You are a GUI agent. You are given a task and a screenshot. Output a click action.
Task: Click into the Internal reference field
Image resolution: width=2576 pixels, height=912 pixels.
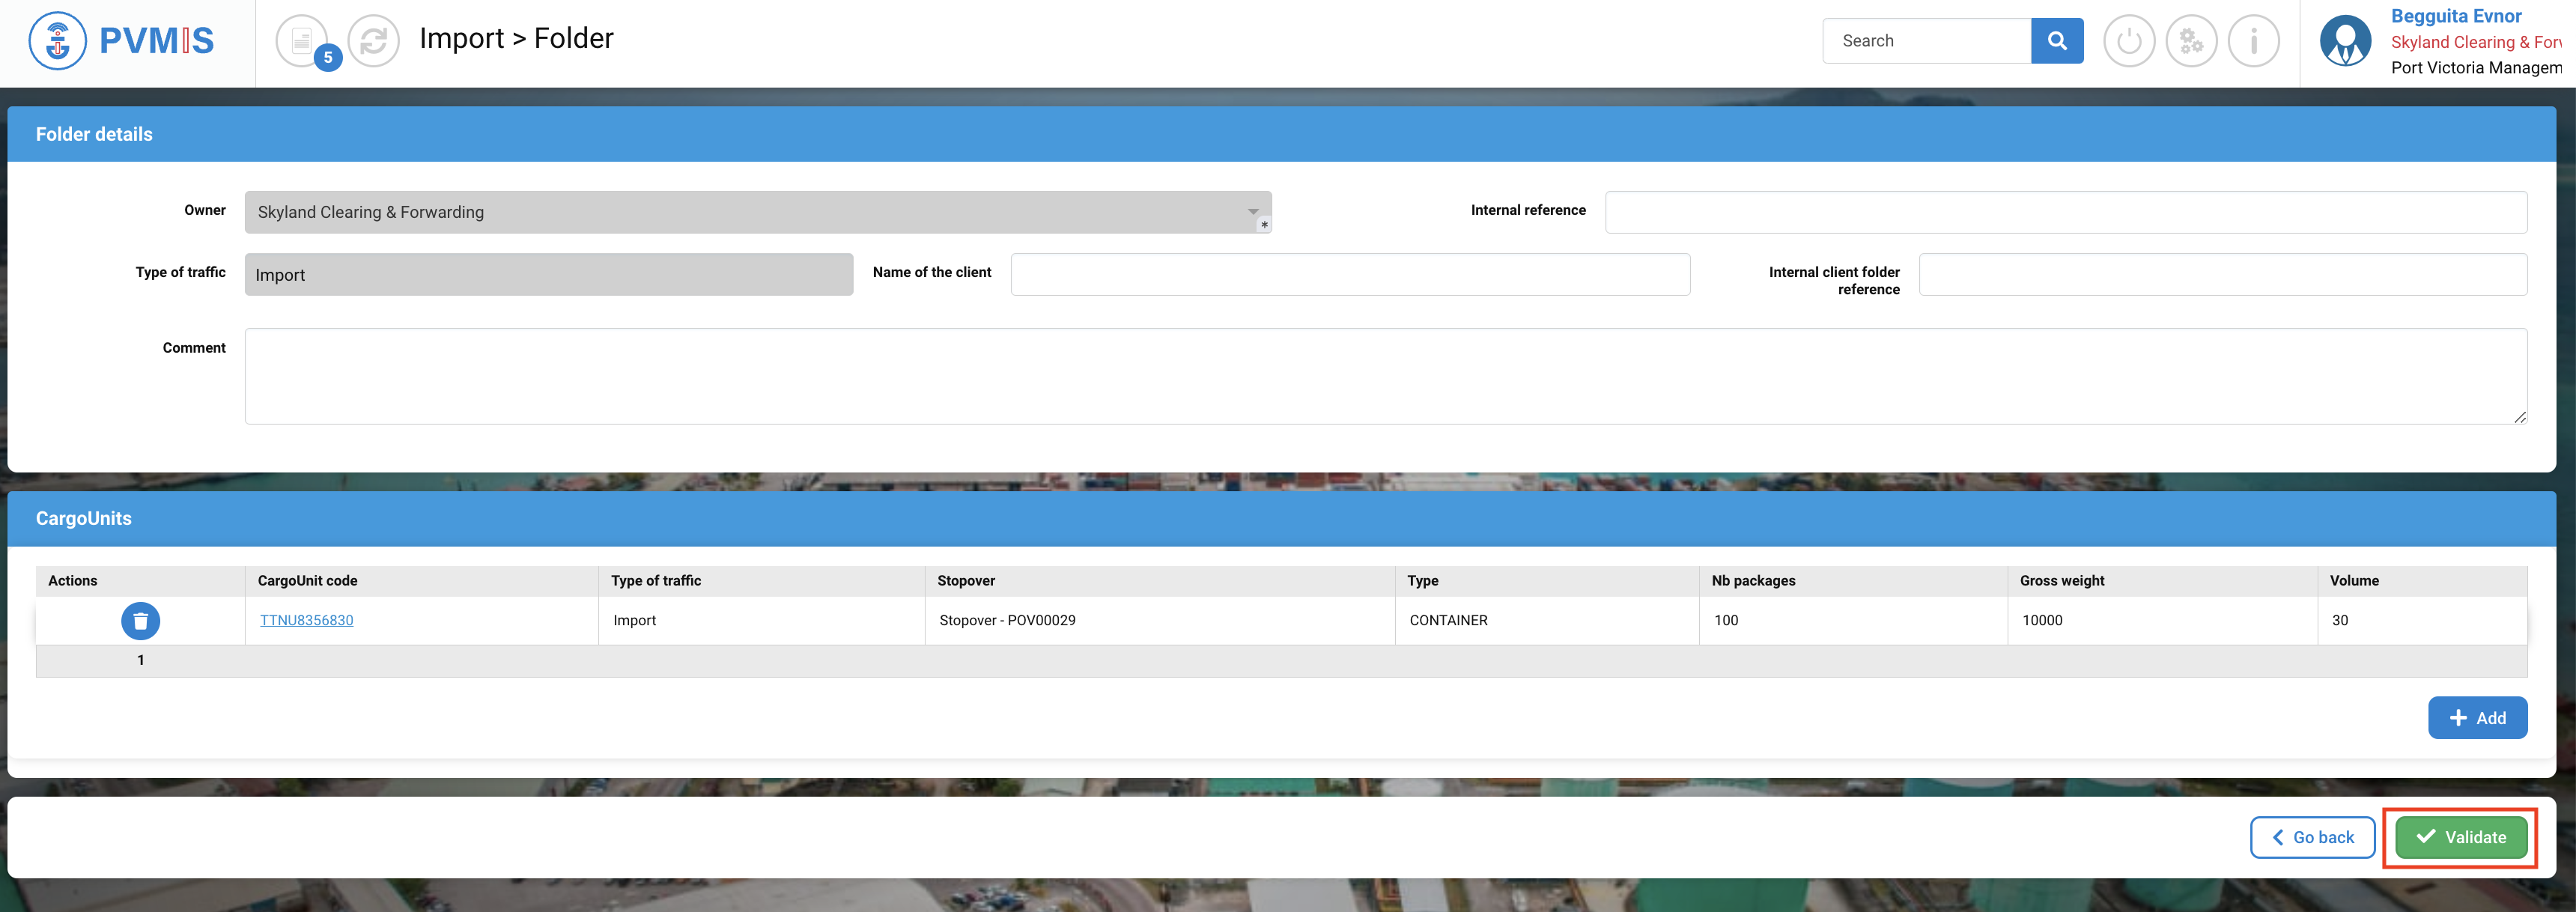pyautogui.click(x=2065, y=212)
